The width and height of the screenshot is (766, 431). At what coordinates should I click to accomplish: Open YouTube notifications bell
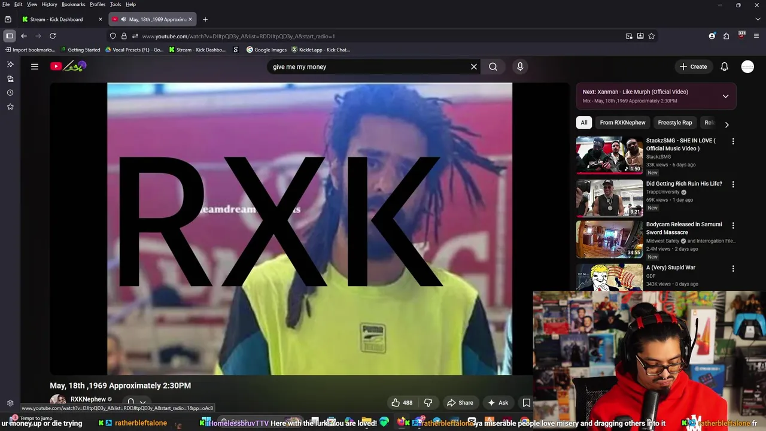[725, 66]
